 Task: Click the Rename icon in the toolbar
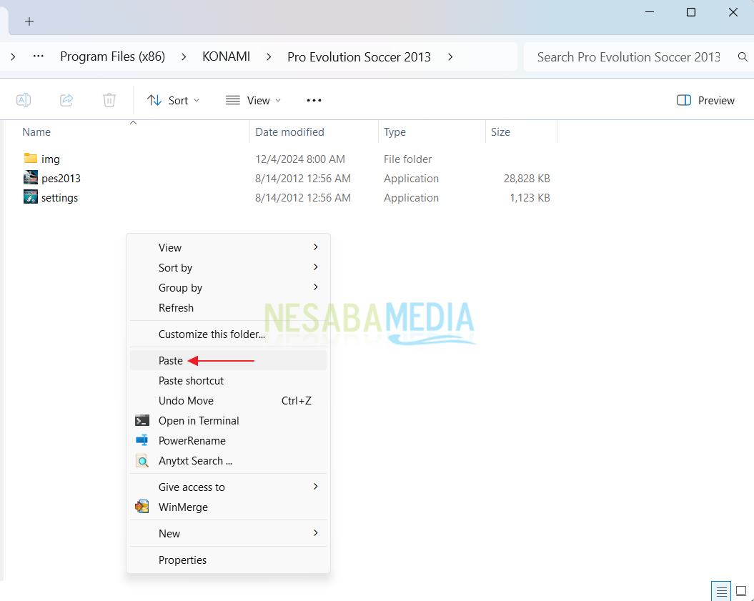(24, 100)
